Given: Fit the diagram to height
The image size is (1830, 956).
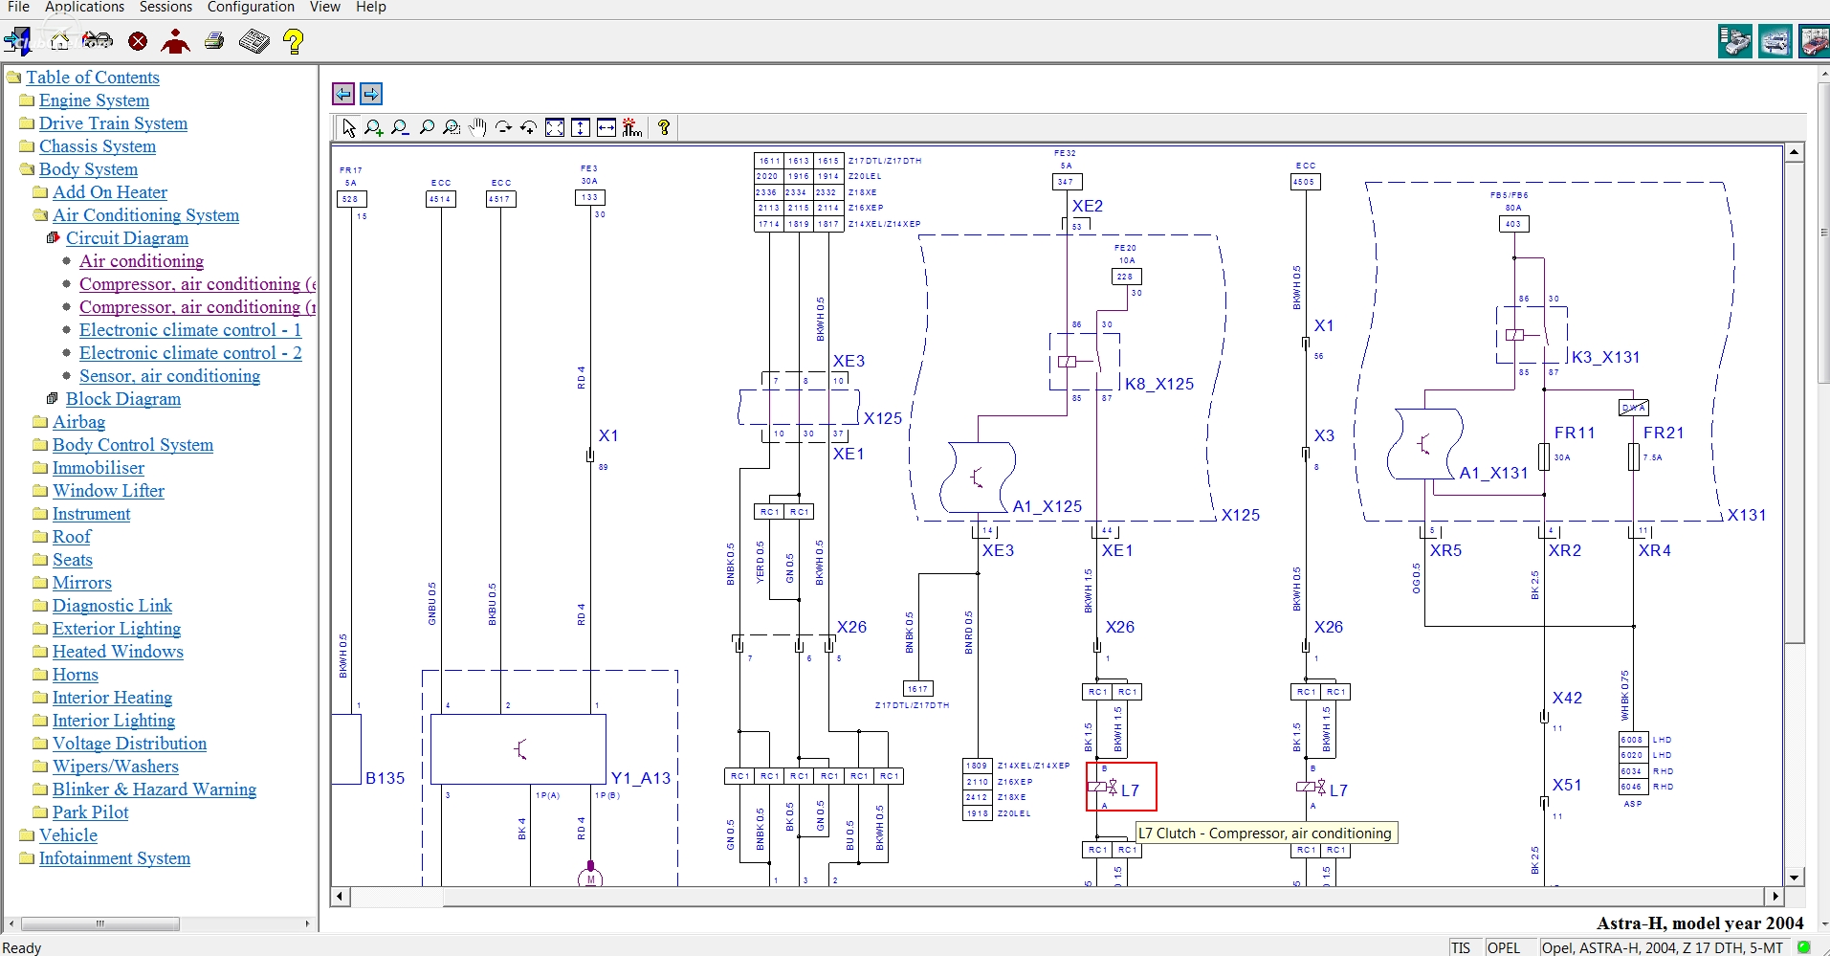Looking at the screenshot, I should click(581, 127).
